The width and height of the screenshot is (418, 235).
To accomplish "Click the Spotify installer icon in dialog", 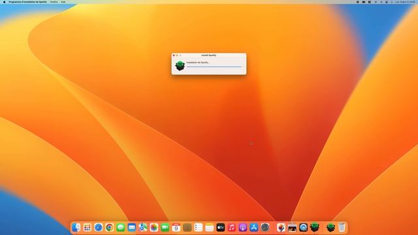I will pyautogui.click(x=180, y=65).
